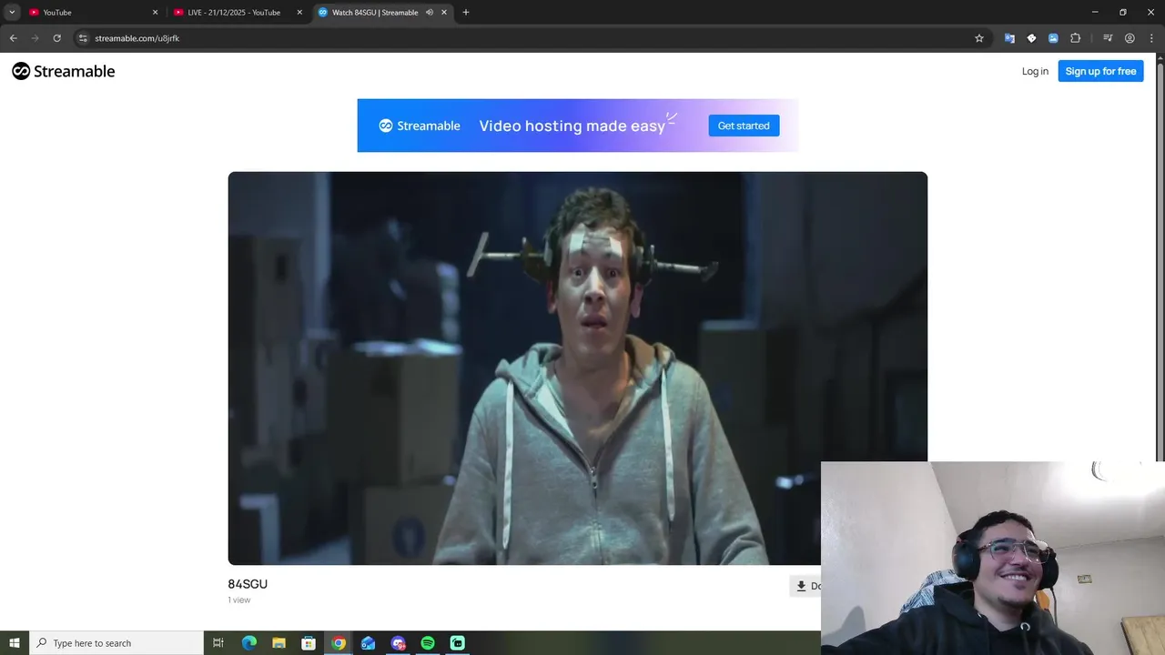Open the Streamable logo home link
1165x655 pixels.
click(x=63, y=71)
